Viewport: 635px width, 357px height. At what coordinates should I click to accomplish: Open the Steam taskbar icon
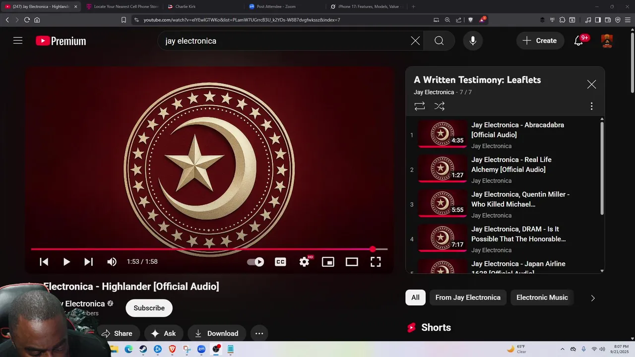[143, 349]
